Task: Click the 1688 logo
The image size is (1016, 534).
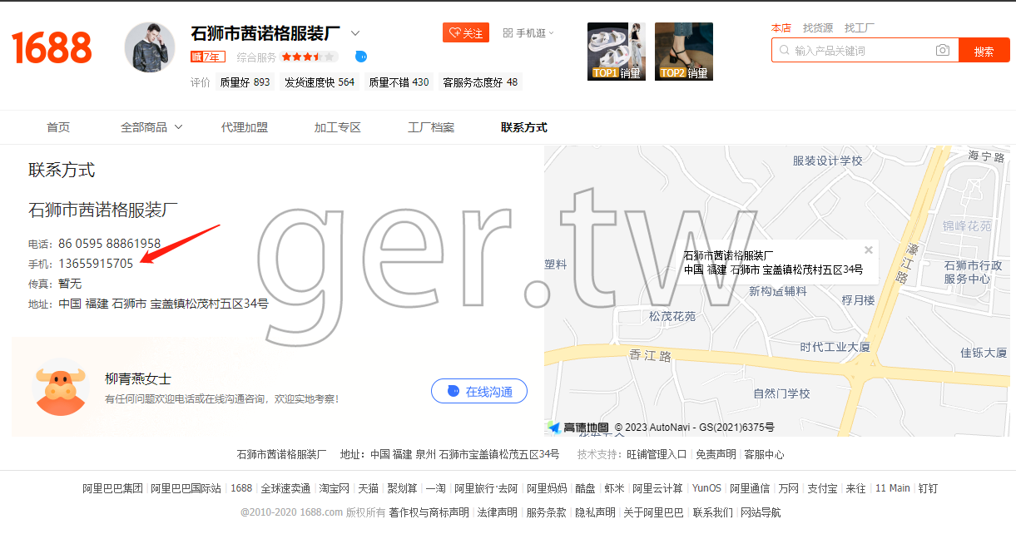Action: [52, 48]
